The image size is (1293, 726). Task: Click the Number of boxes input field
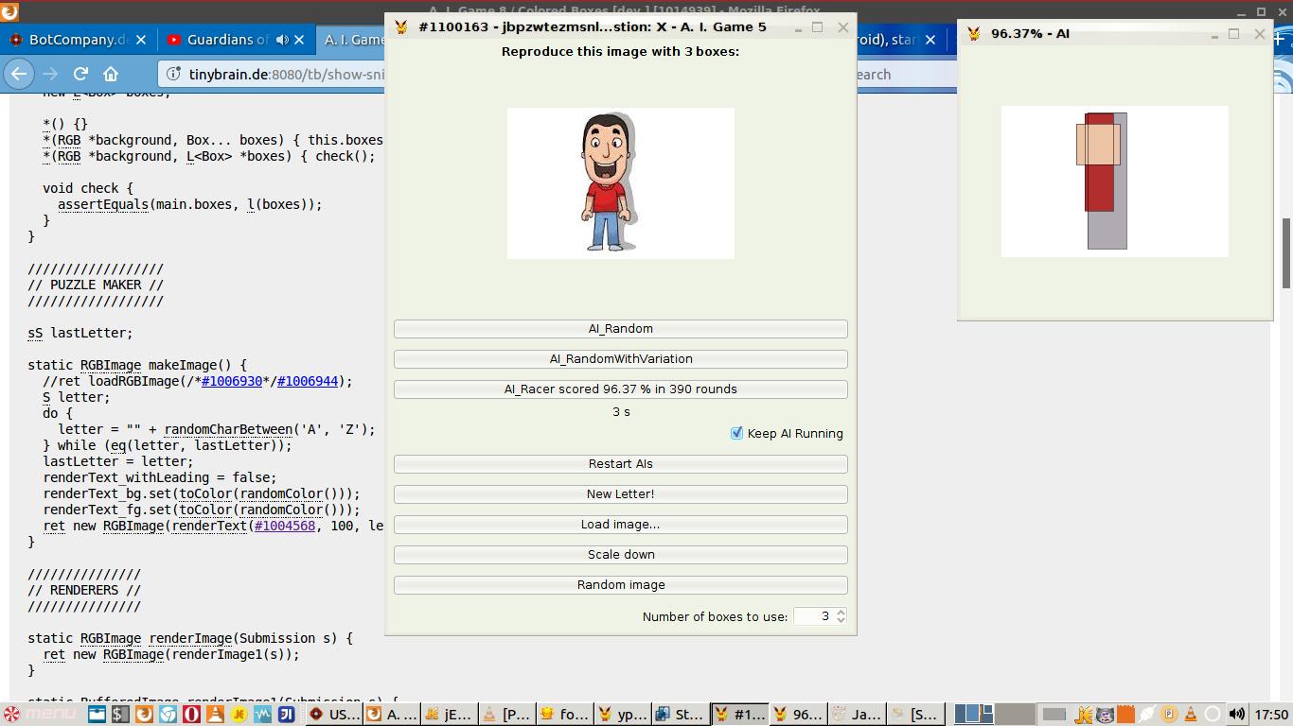(x=812, y=616)
